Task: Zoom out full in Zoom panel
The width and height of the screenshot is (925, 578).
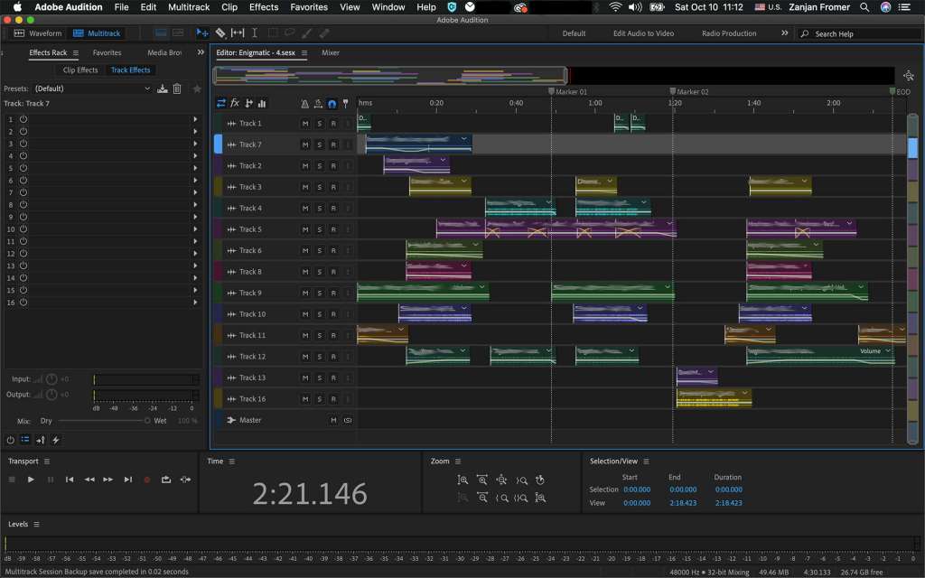Action: point(501,480)
